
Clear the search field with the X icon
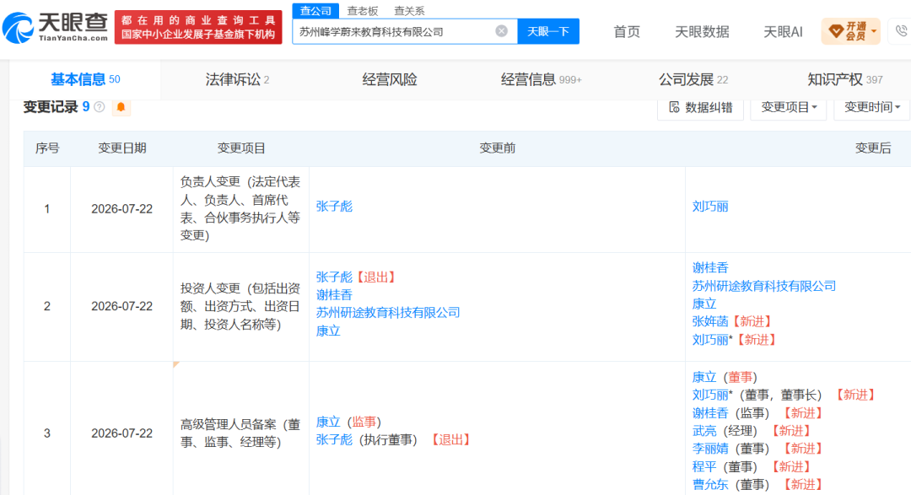click(501, 31)
